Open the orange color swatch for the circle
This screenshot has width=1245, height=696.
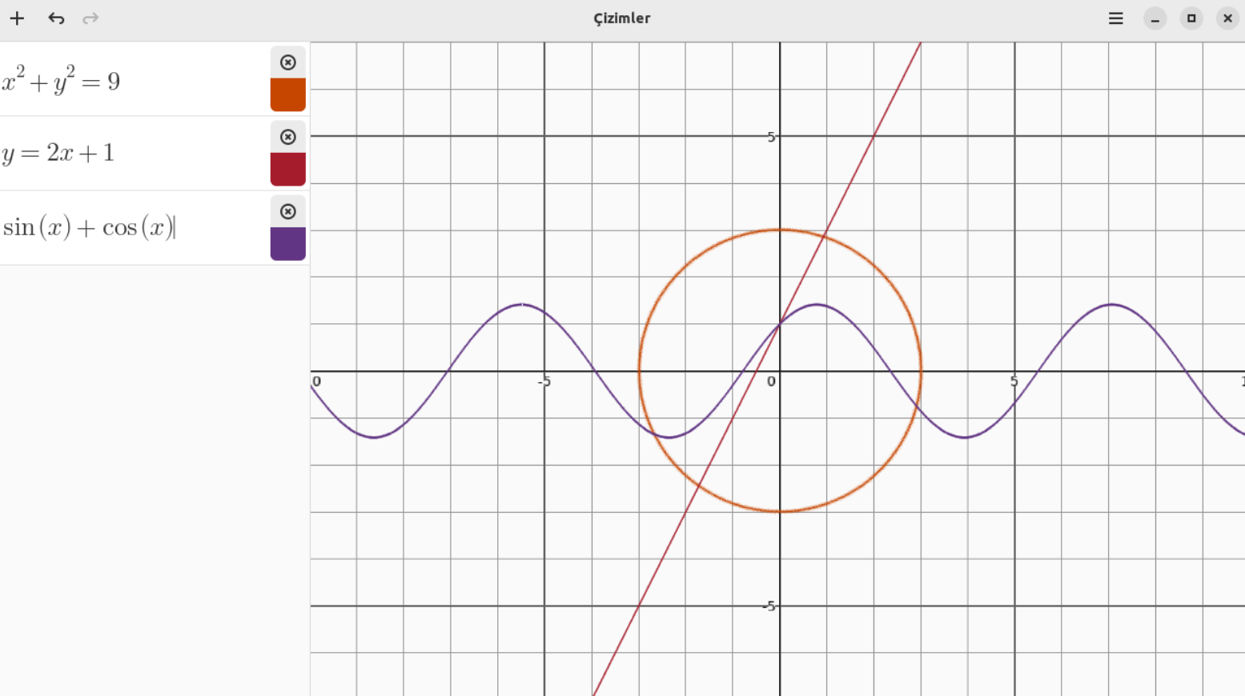point(287,94)
